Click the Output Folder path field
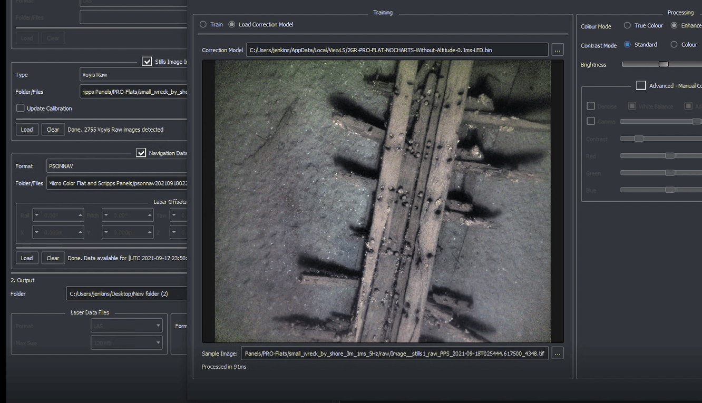 coord(126,293)
